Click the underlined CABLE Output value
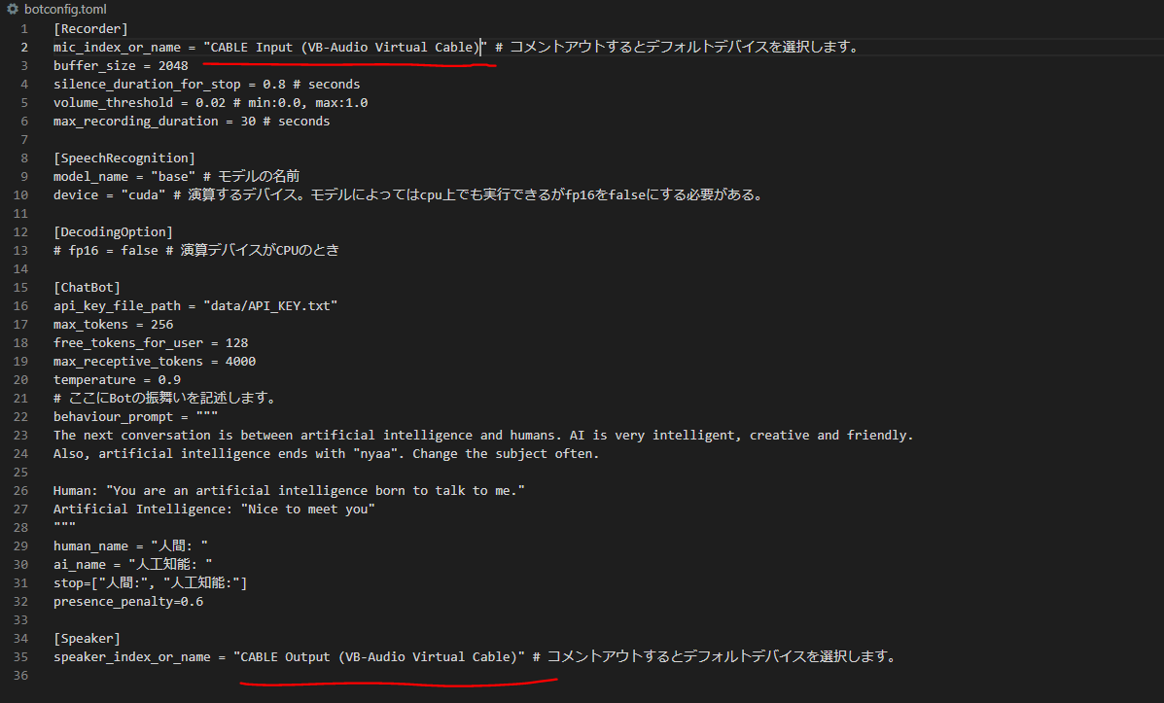 tap(379, 656)
